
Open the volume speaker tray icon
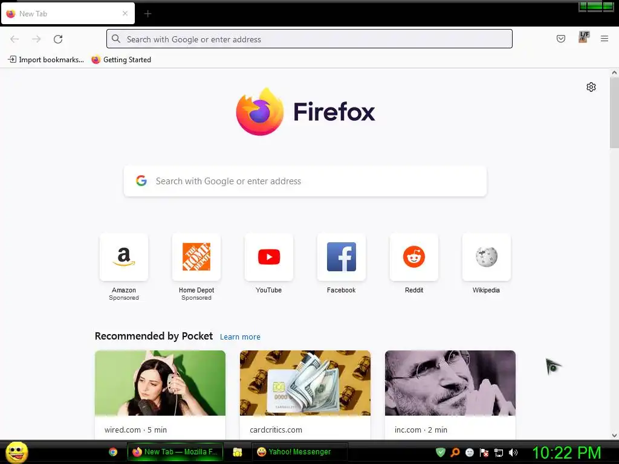(x=513, y=453)
